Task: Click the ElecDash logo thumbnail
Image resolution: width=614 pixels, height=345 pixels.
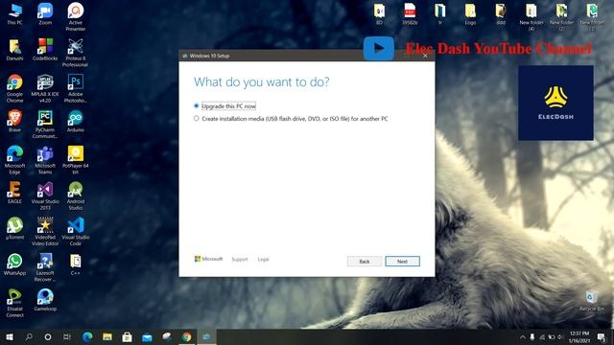Action: [555, 103]
